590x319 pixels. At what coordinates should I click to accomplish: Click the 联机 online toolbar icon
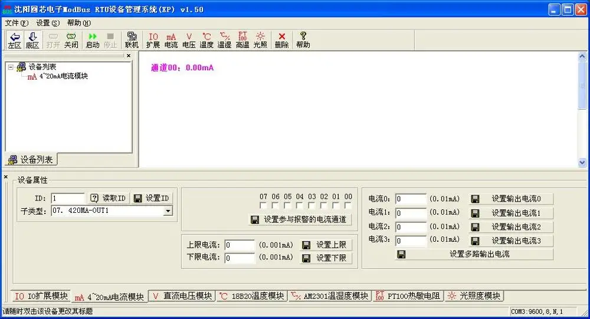pos(132,40)
